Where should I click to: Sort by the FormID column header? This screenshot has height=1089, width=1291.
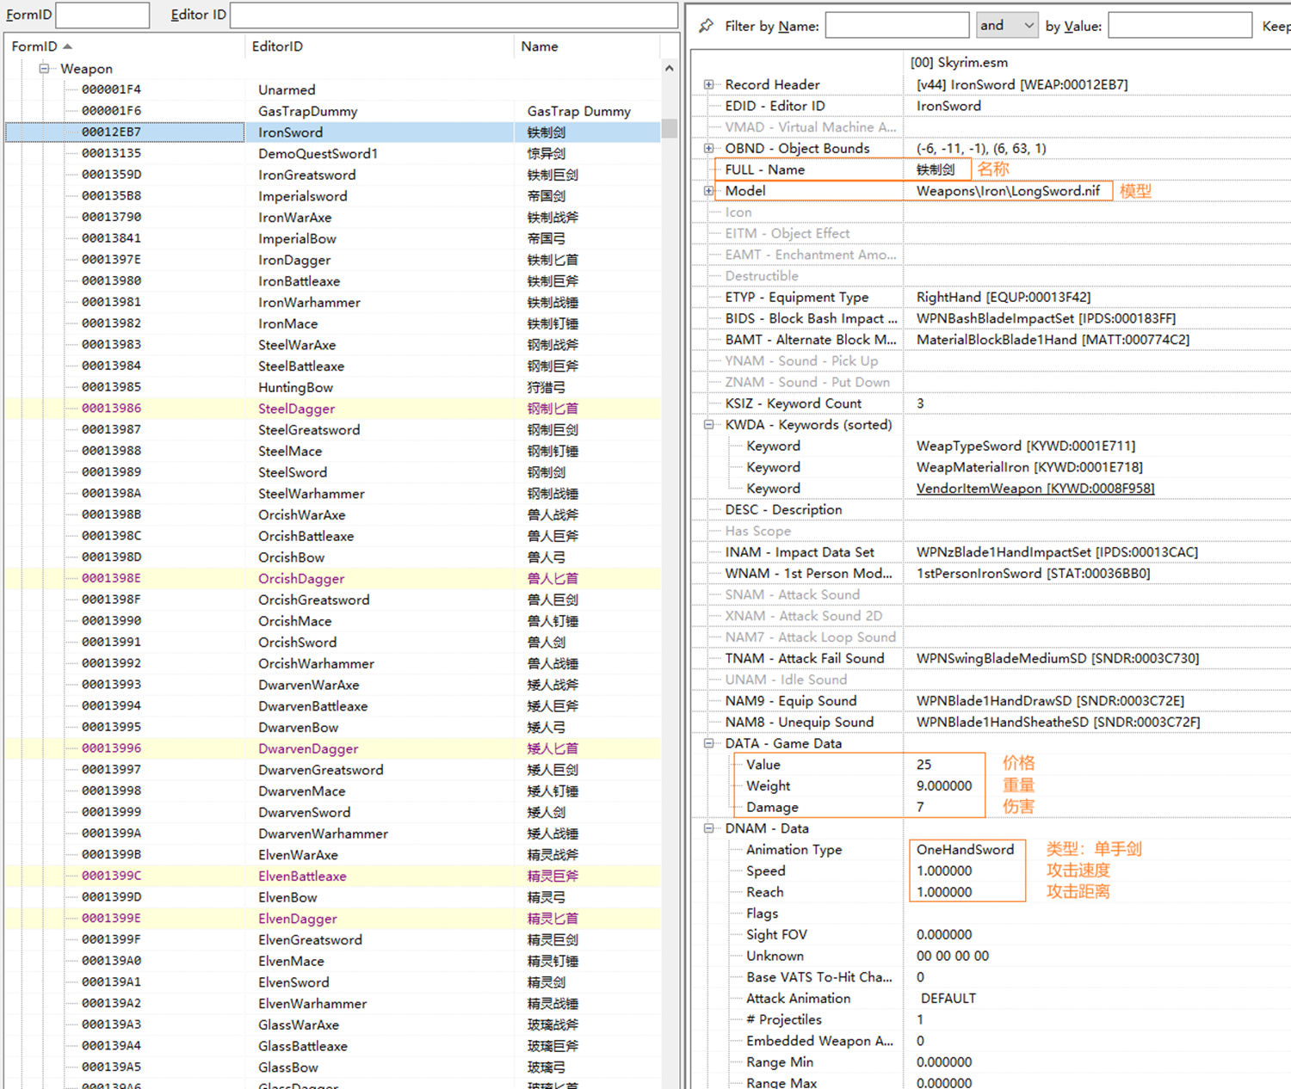coord(125,46)
